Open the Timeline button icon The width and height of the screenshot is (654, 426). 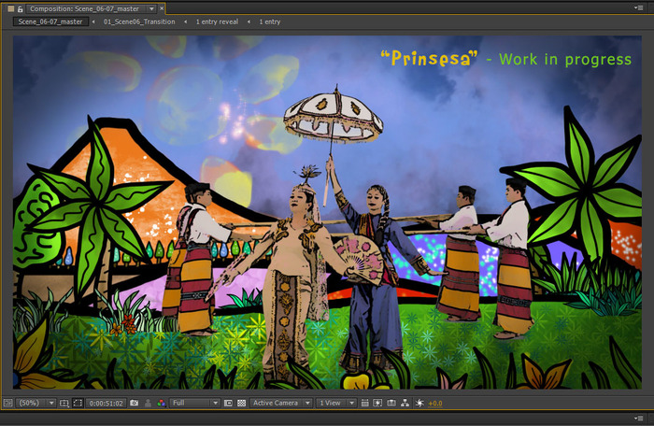(x=391, y=403)
